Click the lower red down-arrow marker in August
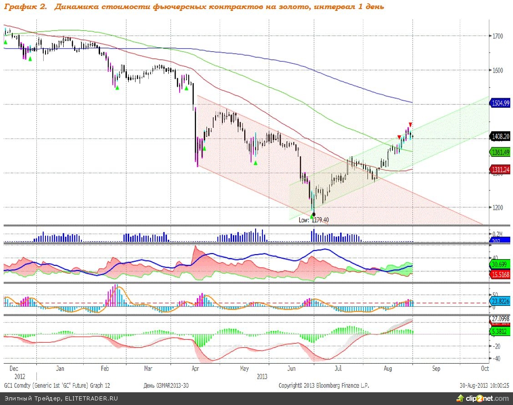Screen dimensions: 513x405 (399, 137)
